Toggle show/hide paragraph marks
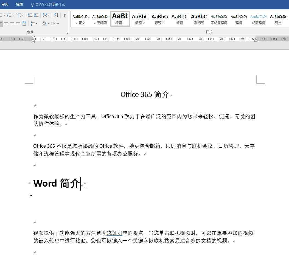The height and width of the screenshot is (256, 289). 65,15
